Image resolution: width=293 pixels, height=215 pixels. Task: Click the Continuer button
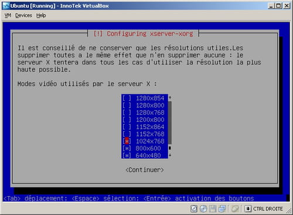(x=145, y=170)
